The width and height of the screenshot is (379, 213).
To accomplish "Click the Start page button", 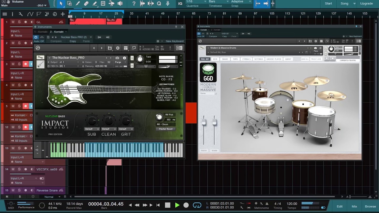I will pyautogui.click(x=328, y=4).
